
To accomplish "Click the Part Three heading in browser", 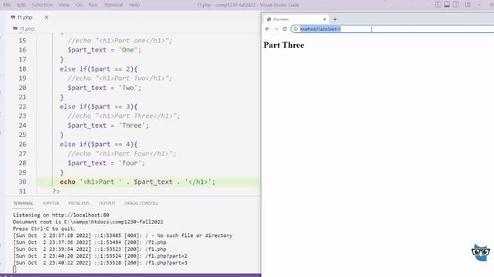I will coord(284,45).
